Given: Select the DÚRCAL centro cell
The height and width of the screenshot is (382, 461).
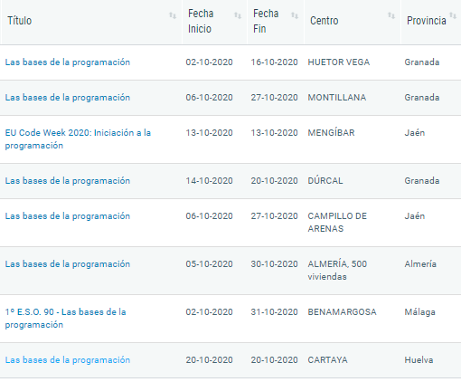Looking at the screenshot, I should [325, 181].
